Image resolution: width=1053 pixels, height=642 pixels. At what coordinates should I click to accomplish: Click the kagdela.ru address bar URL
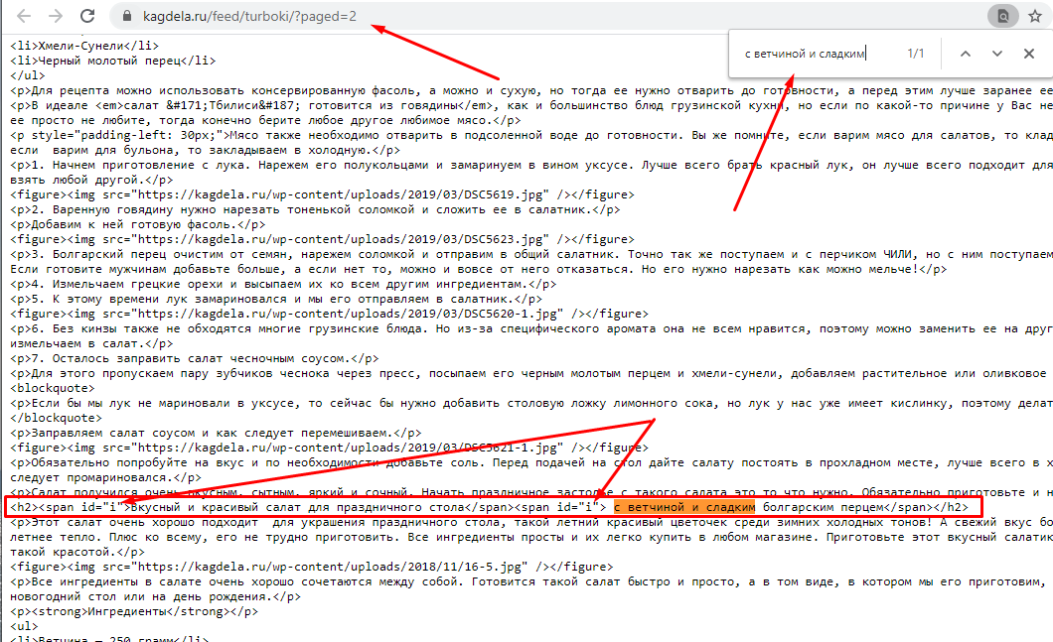246,16
